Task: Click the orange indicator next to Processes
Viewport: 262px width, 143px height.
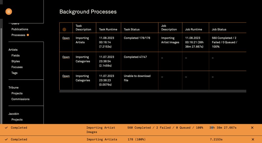Action: click(x=28, y=35)
